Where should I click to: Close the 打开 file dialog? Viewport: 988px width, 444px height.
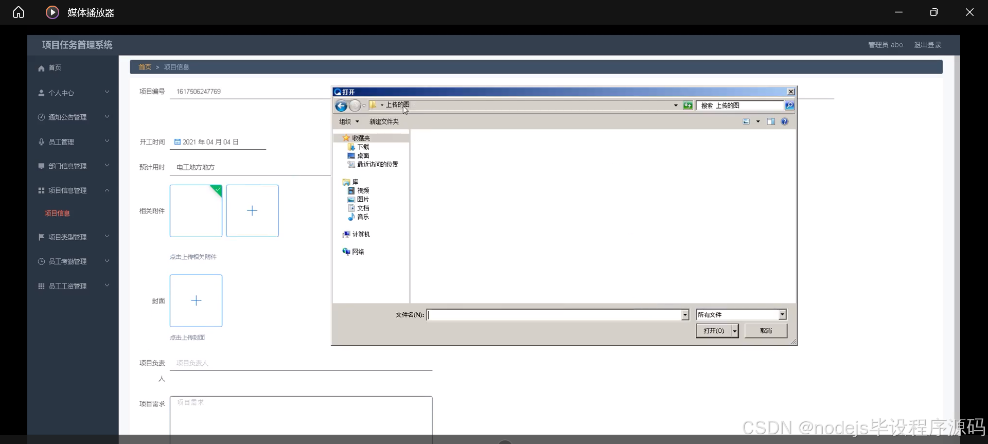tap(791, 92)
